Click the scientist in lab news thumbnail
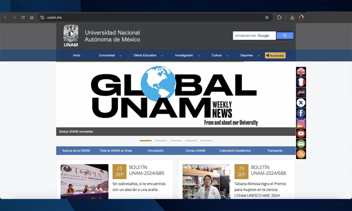This screenshot has height=211, width=352. coord(206,181)
